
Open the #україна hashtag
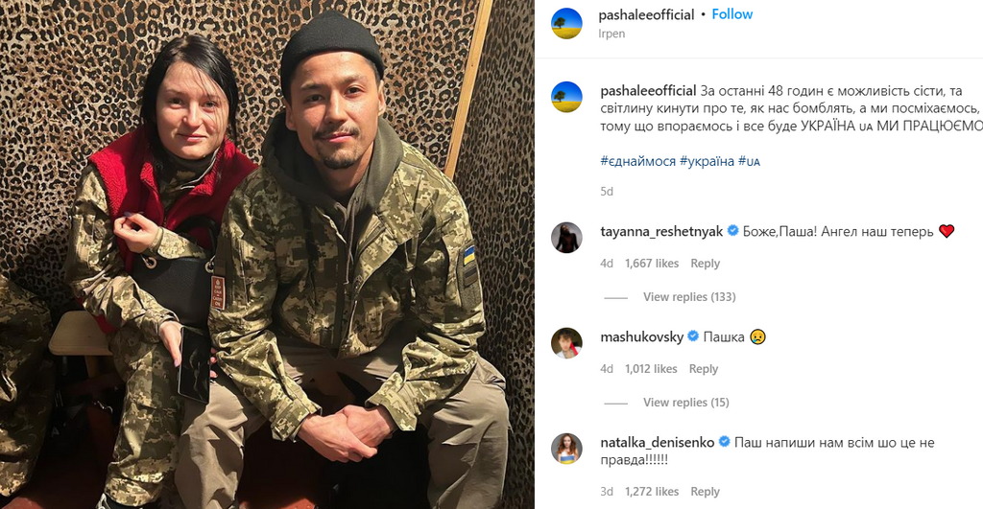coord(707,161)
